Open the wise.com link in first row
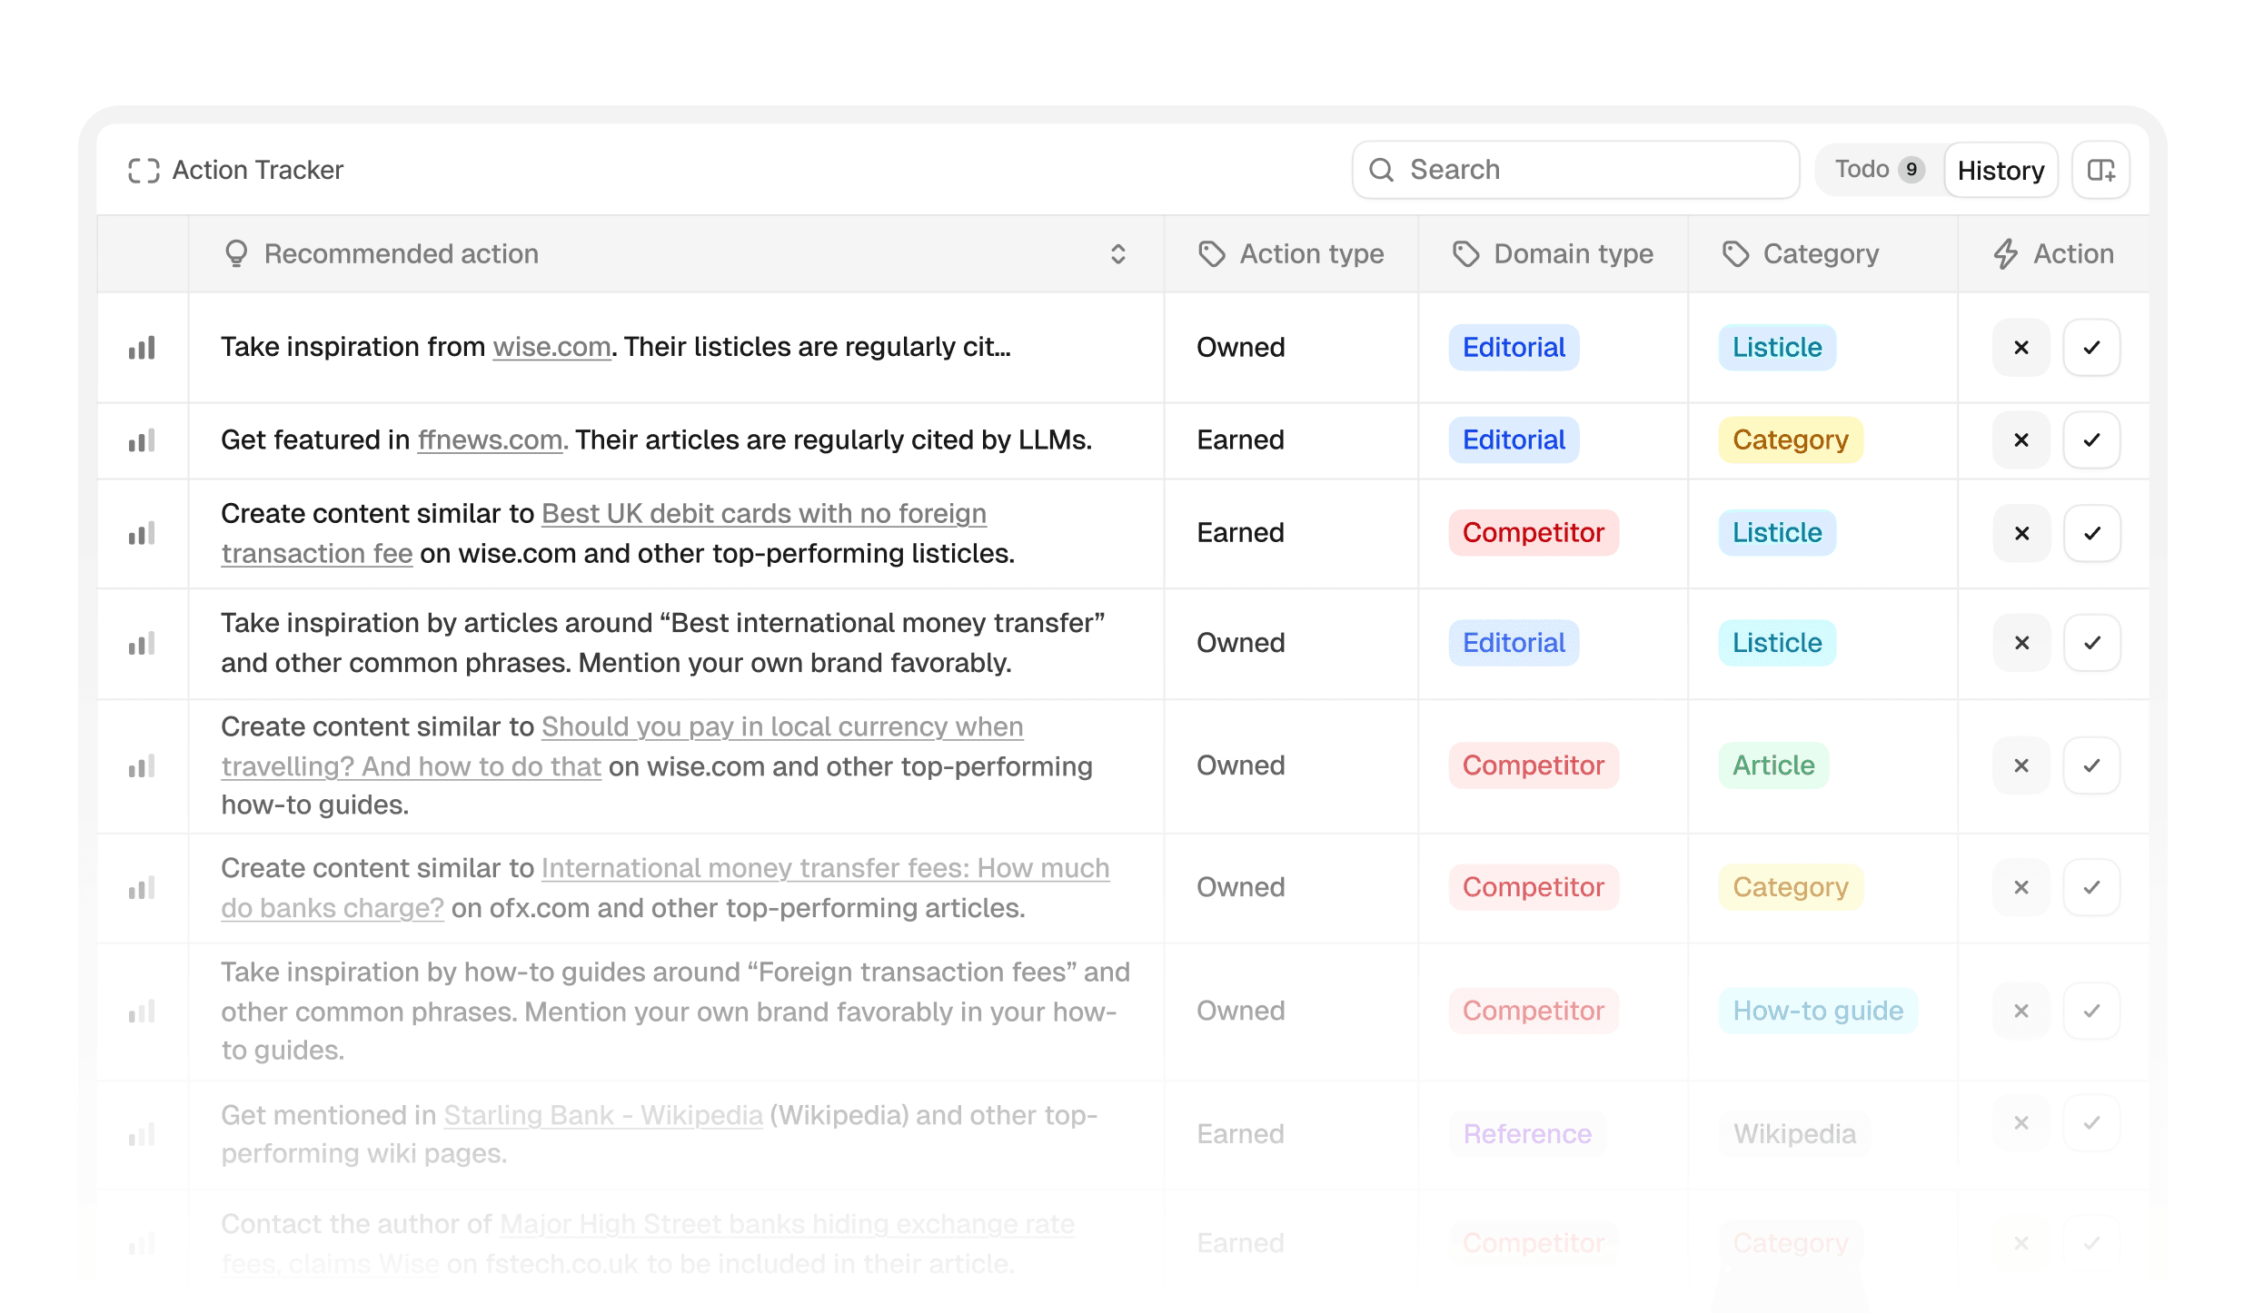 [551, 347]
